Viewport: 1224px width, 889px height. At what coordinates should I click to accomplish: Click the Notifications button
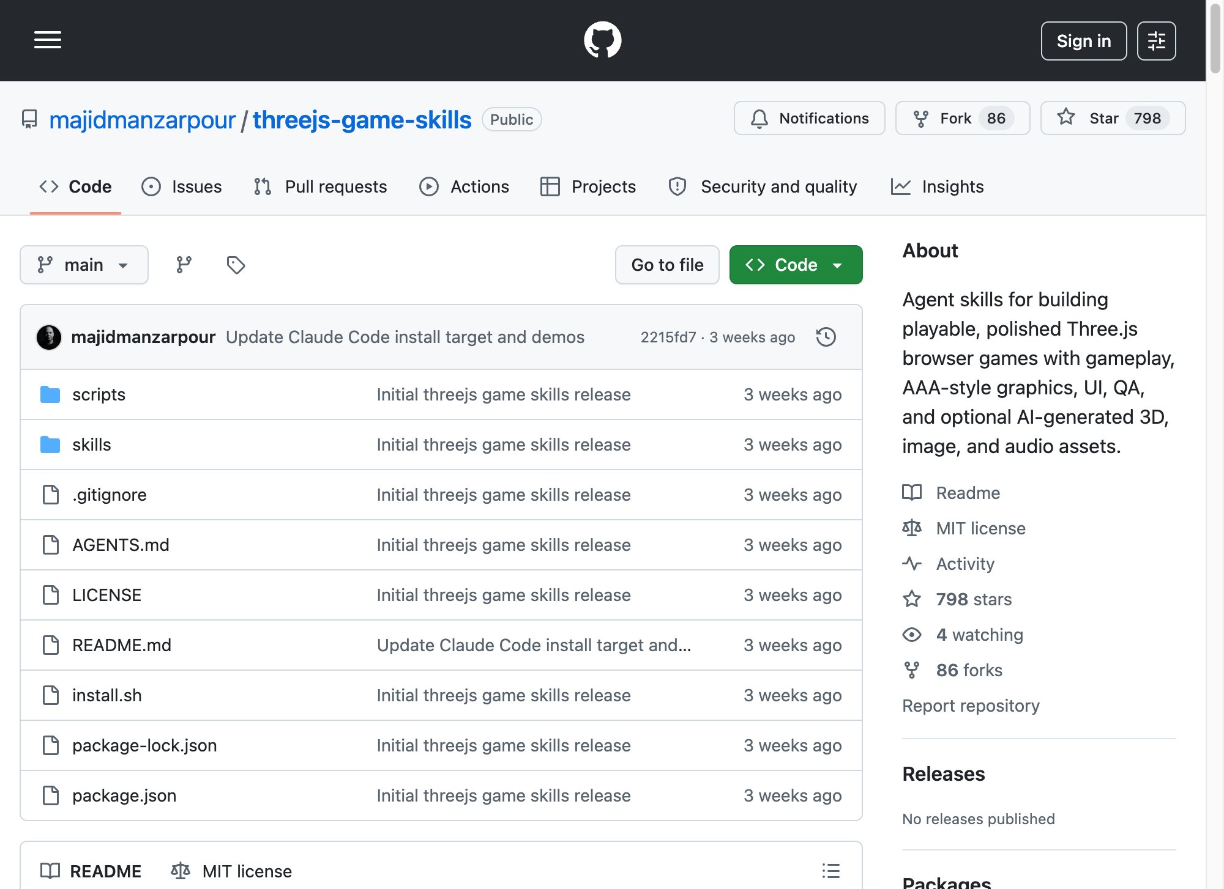tap(809, 118)
